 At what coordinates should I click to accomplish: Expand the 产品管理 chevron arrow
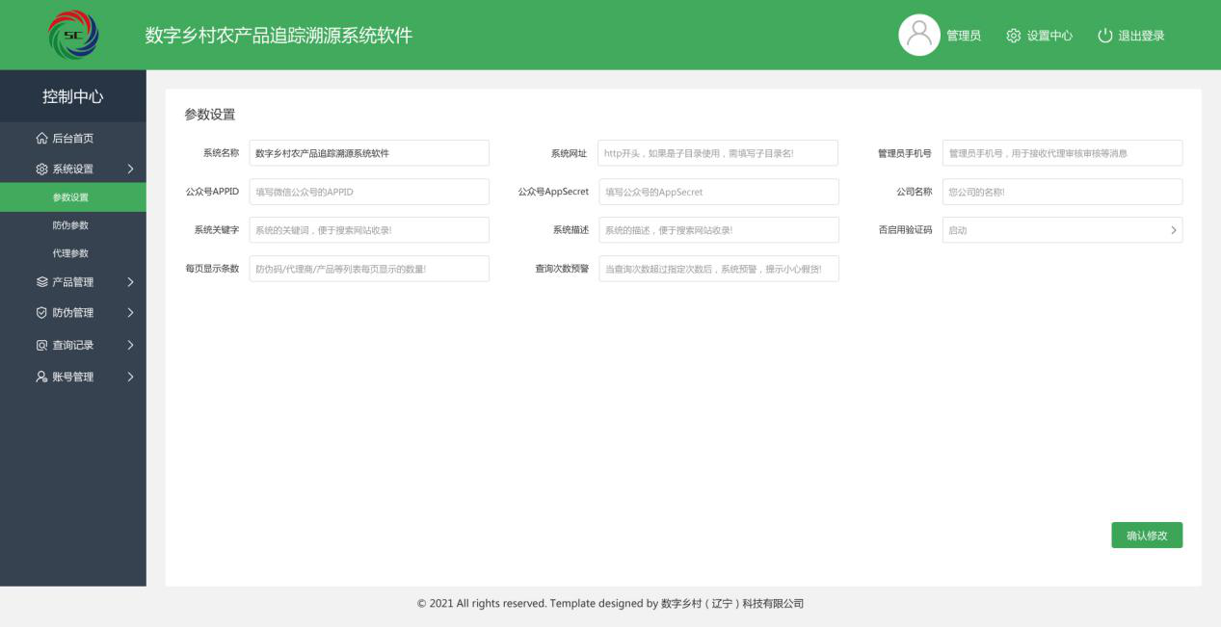pos(130,282)
